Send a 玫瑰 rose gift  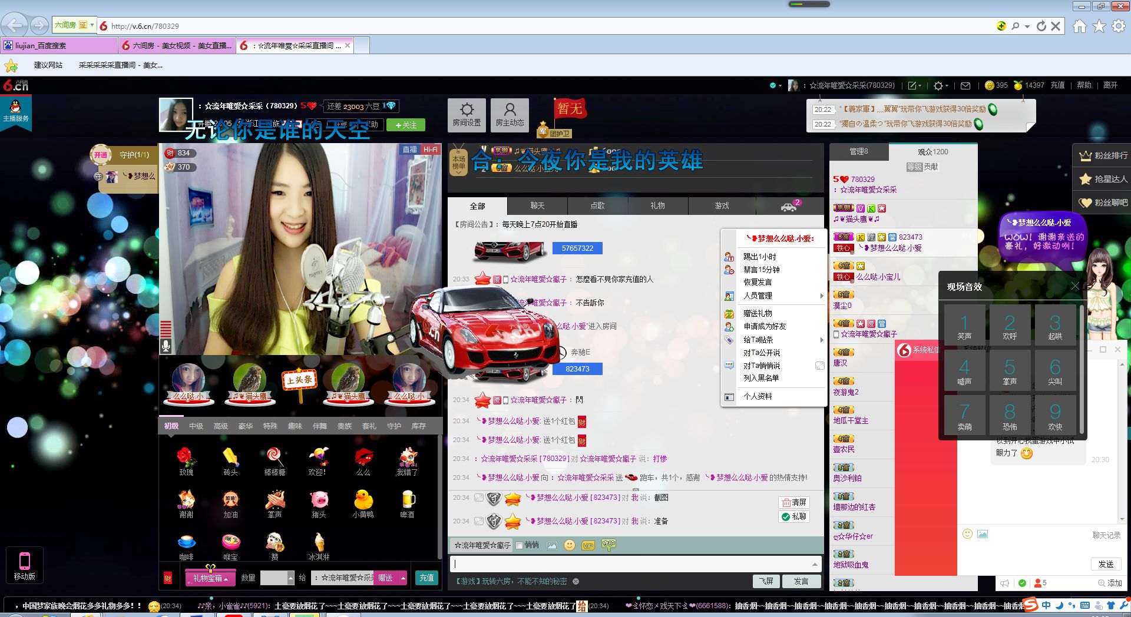pos(186,461)
